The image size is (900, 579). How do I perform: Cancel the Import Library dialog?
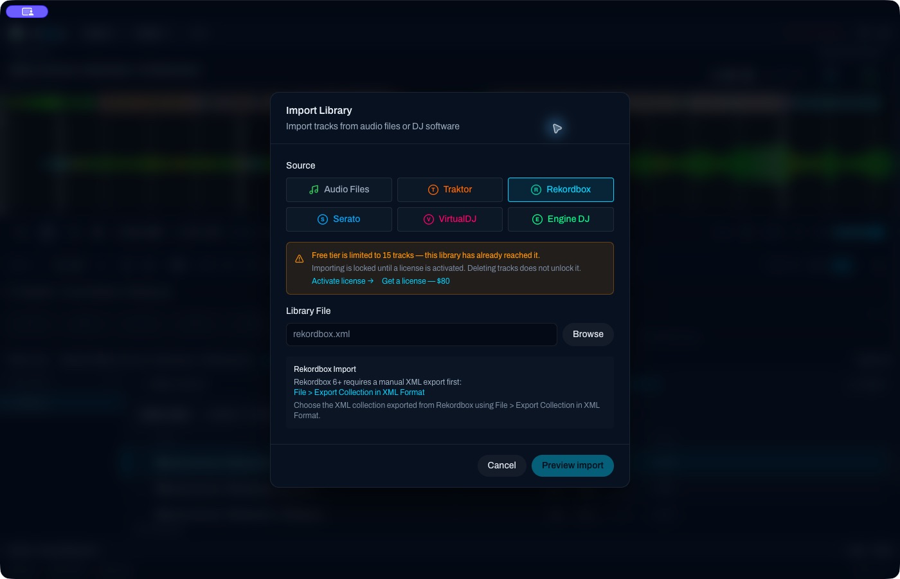(502, 466)
